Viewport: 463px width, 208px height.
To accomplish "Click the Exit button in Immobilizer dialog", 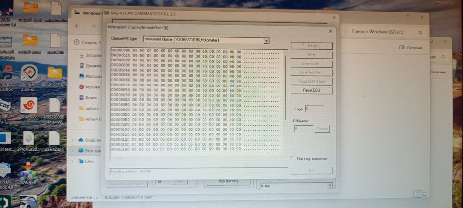I will 312,171.
